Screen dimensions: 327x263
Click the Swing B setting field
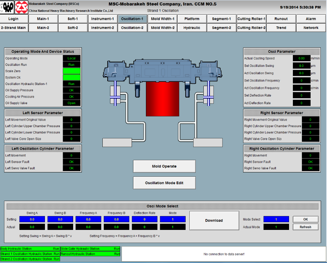point(60,219)
